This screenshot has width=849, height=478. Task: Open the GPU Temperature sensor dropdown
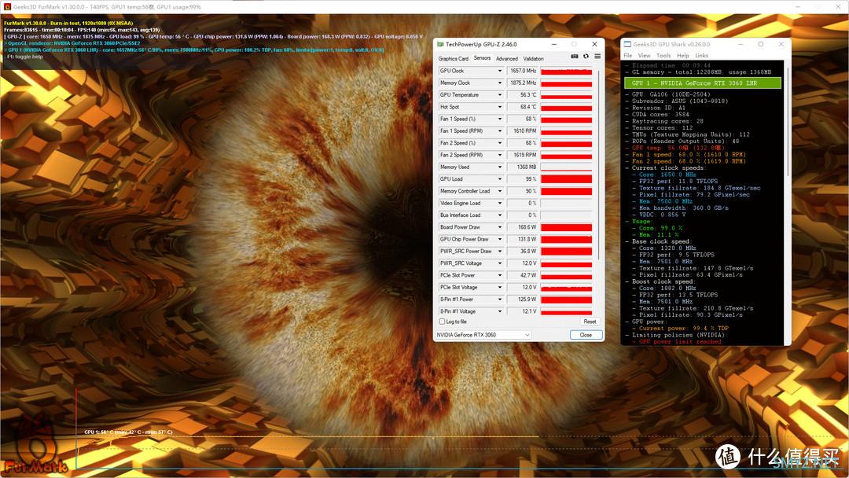point(499,94)
